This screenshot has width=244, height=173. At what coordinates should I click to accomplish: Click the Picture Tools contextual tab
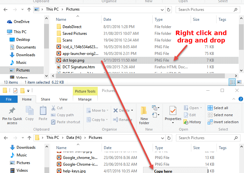coord(85,91)
